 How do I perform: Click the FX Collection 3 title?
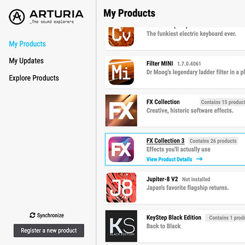point(166,141)
